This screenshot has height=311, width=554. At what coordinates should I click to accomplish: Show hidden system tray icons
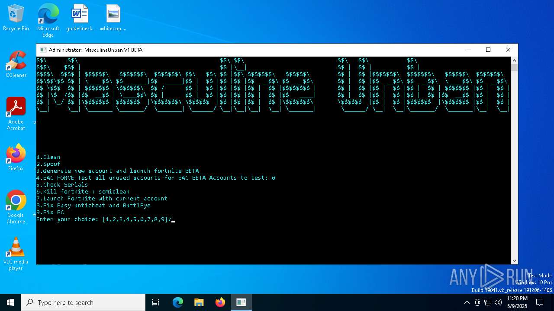click(467, 302)
